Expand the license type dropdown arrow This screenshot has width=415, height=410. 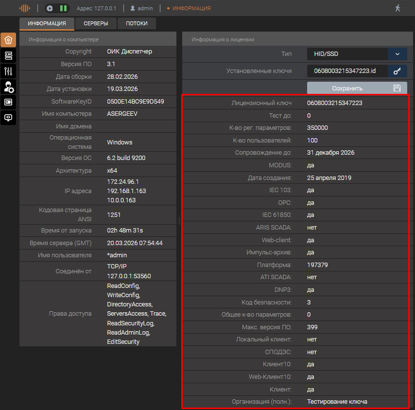click(397, 54)
